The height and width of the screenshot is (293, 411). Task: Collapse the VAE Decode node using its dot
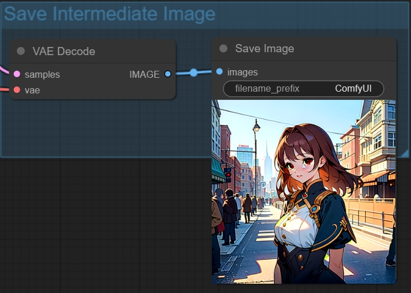[21, 51]
